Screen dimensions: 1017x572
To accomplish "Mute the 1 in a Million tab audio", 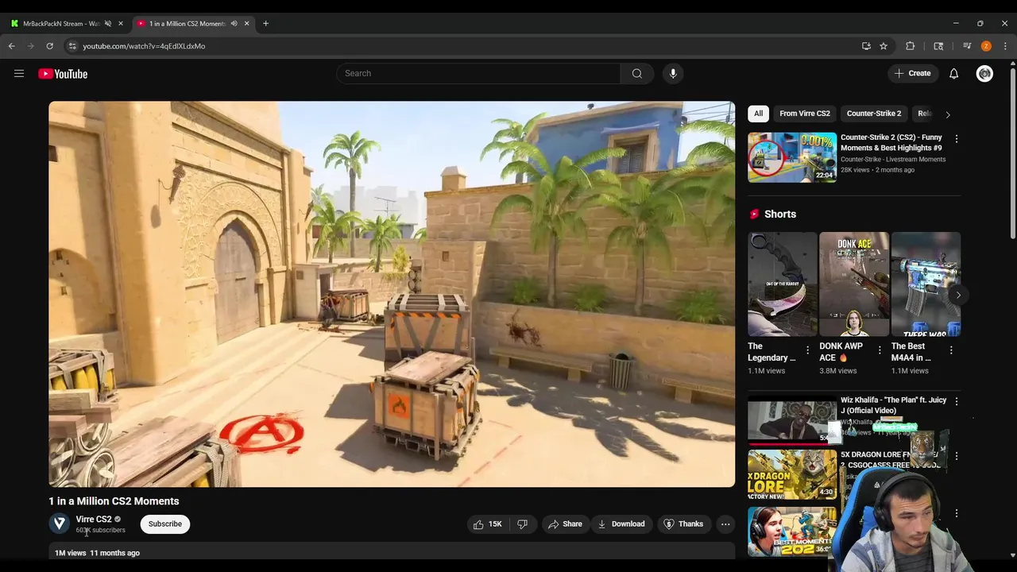I will coord(234,24).
